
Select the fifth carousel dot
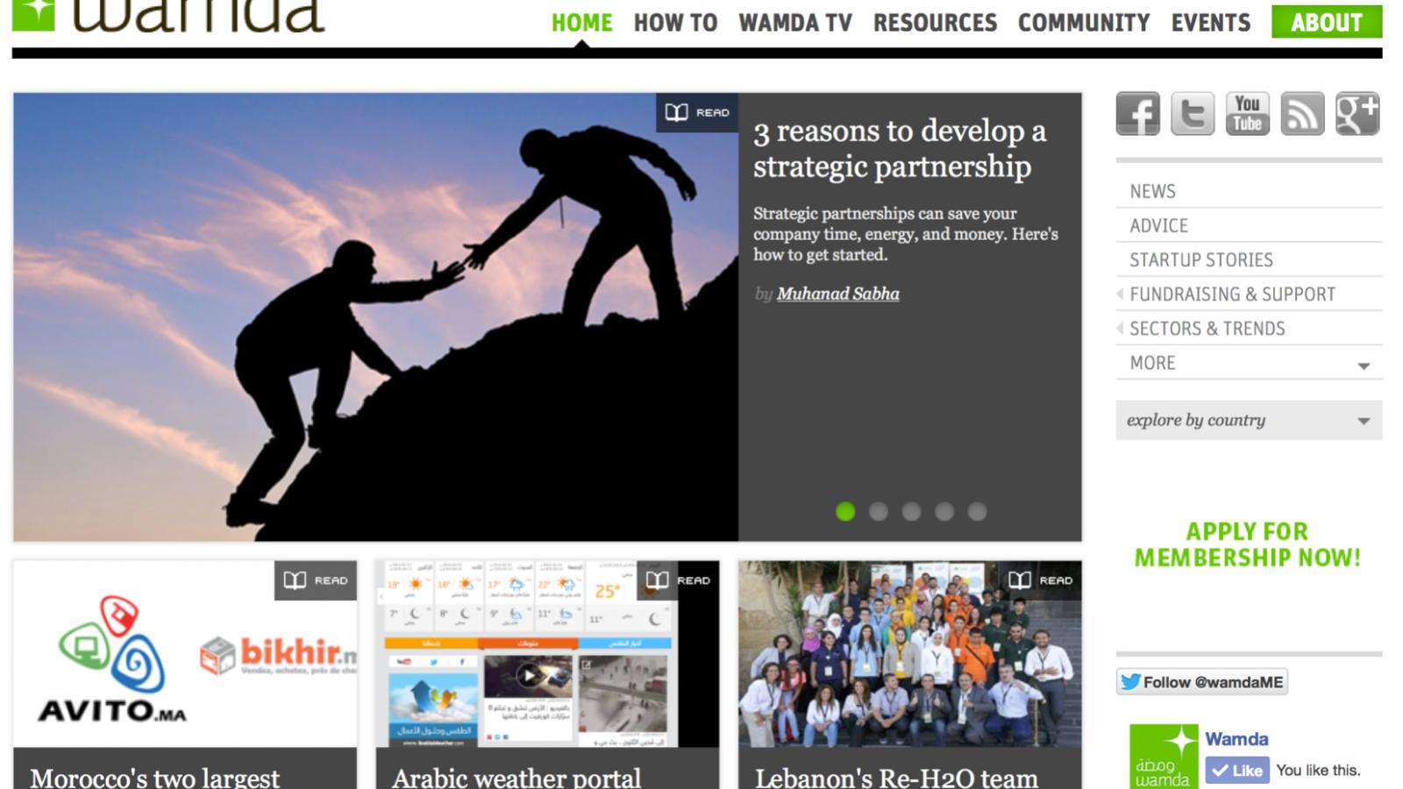(978, 512)
